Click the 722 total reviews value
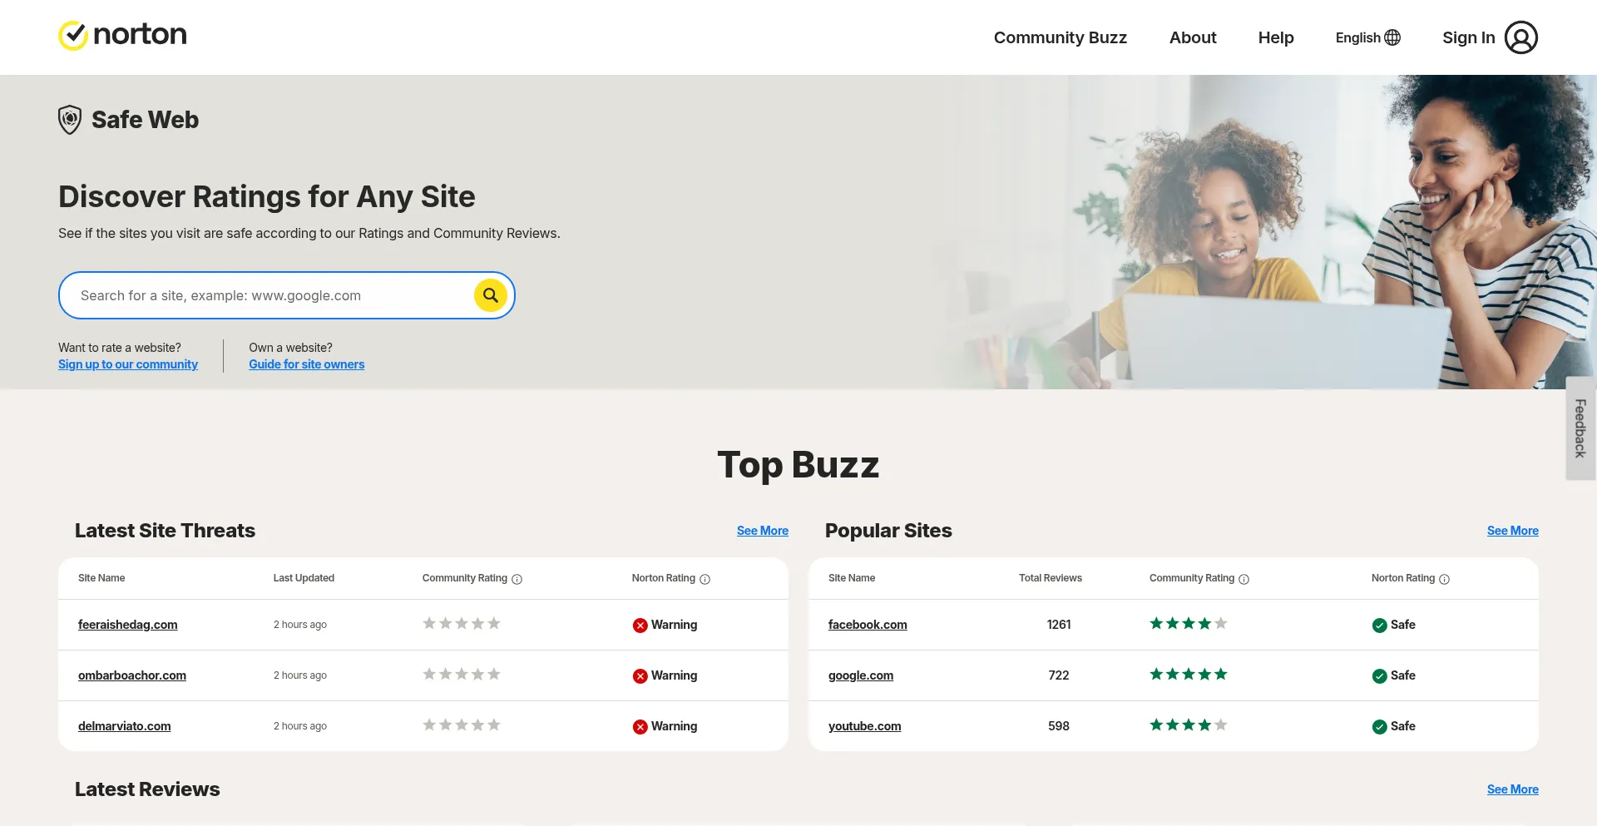This screenshot has height=826, width=1597. pyautogui.click(x=1059, y=675)
